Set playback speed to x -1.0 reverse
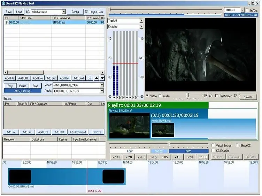Screen dimensions: 262x196 pos(141,157)
